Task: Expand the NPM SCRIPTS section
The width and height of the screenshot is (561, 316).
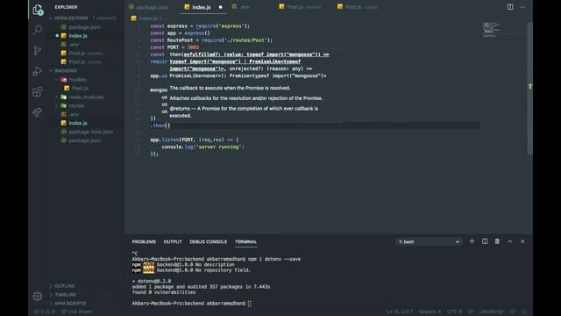Action: (x=70, y=303)
